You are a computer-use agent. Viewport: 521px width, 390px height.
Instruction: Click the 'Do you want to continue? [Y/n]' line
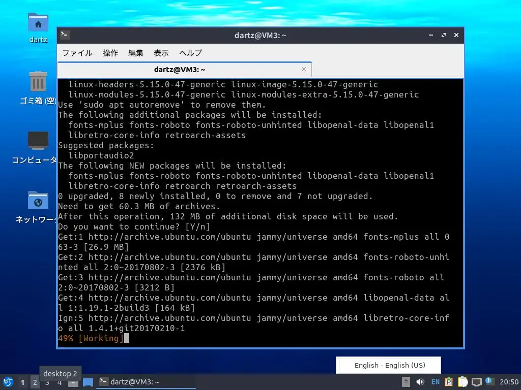click(134, 227)
